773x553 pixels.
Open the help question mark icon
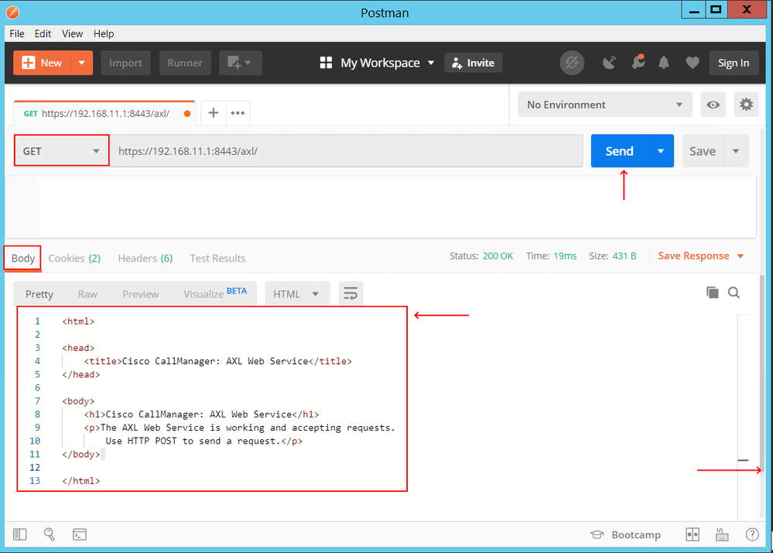pyautogui.click(x=752, y=534)
